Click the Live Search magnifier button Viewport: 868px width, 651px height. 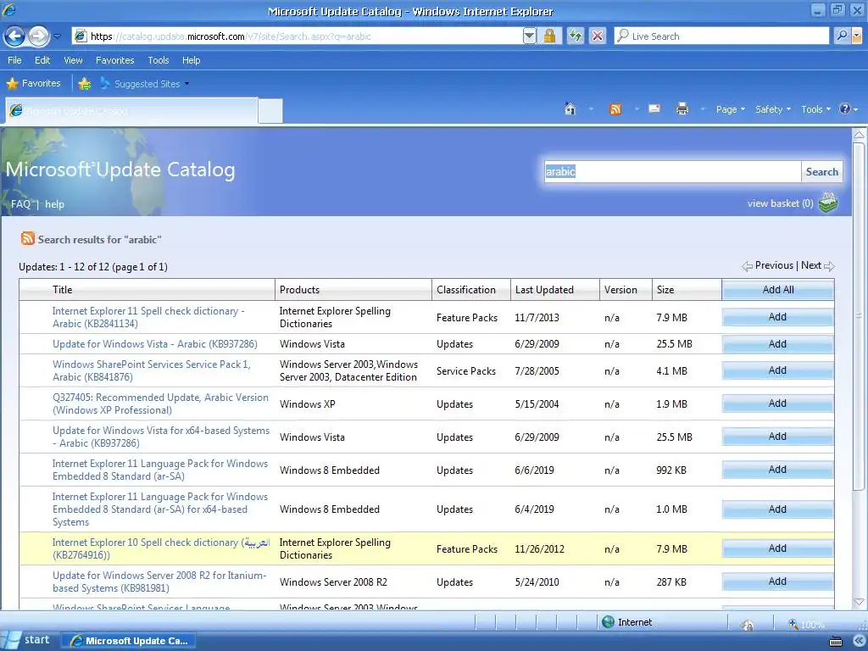[842, 36]
